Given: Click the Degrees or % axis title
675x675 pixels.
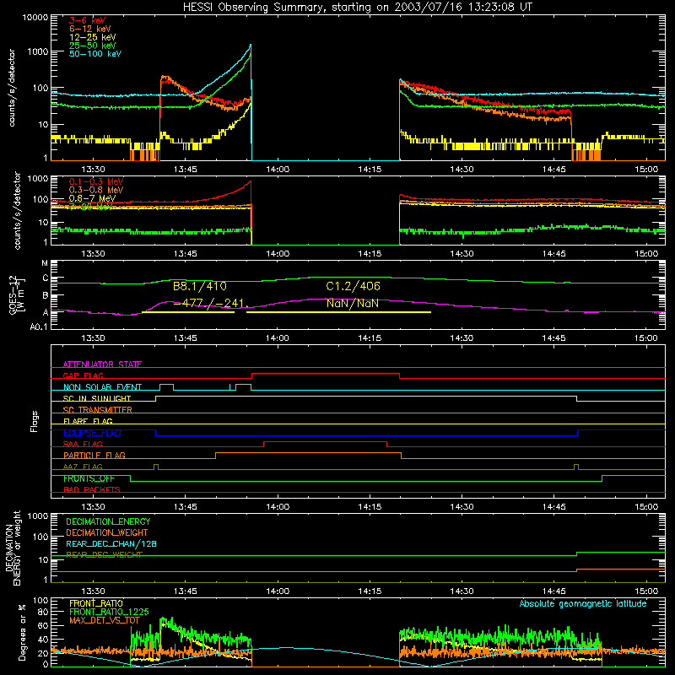Looking at the screenshot, I should [22, 632].
